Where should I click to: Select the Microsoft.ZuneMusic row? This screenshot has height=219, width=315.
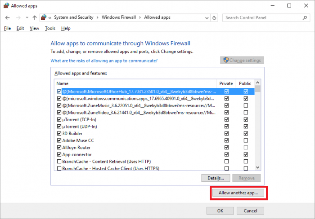[154, 105]
